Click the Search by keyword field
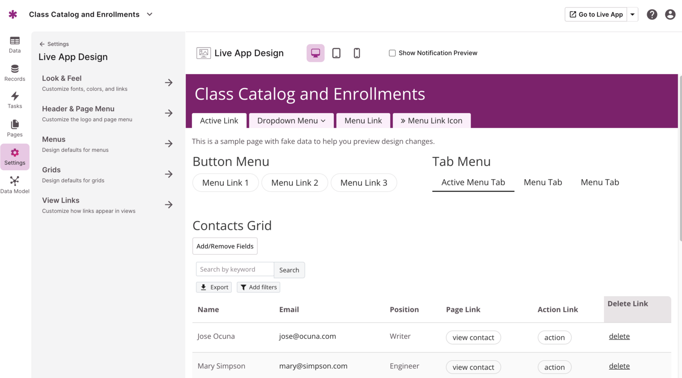This screenshot has height=378, width=682. point(235,269)
